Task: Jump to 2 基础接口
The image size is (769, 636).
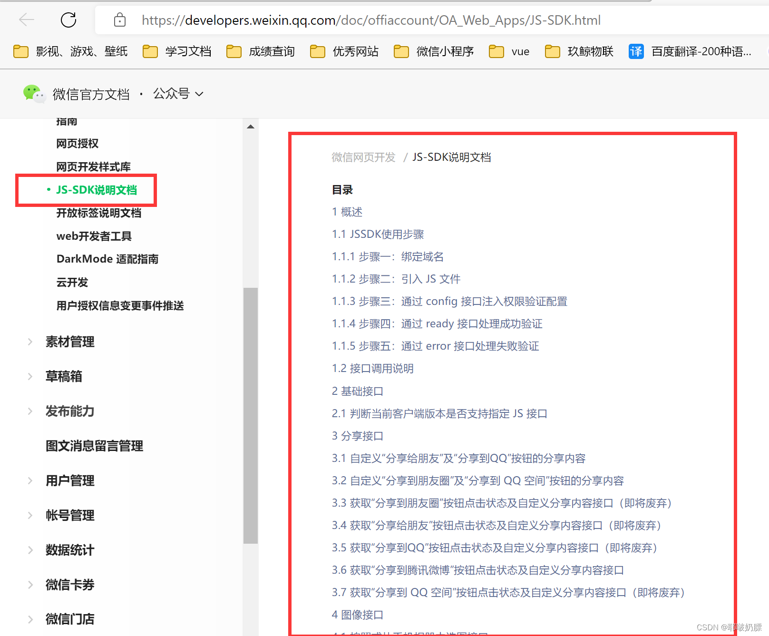Action: pos(358,391)
